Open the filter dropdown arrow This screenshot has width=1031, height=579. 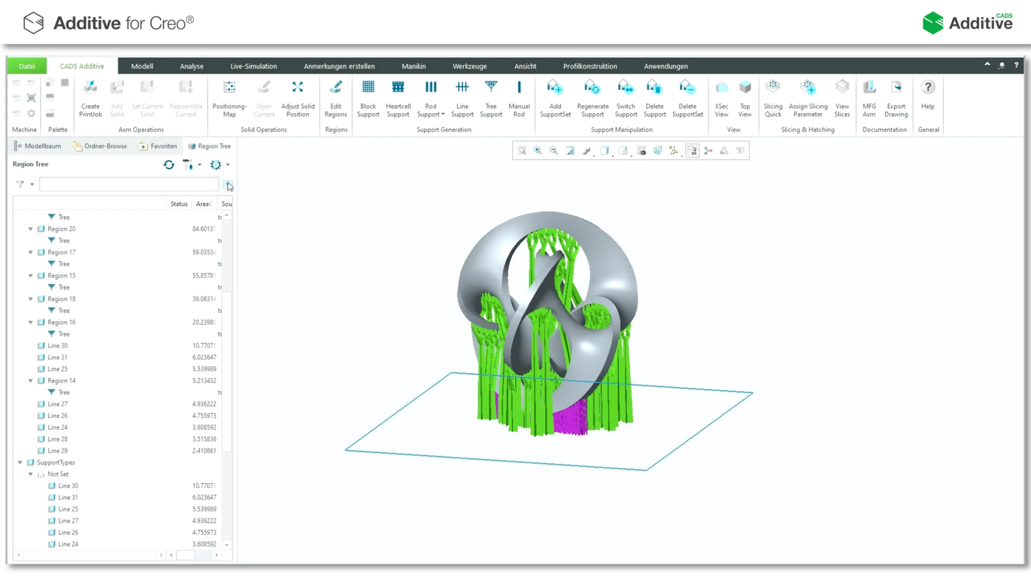(x=32, y=184)
